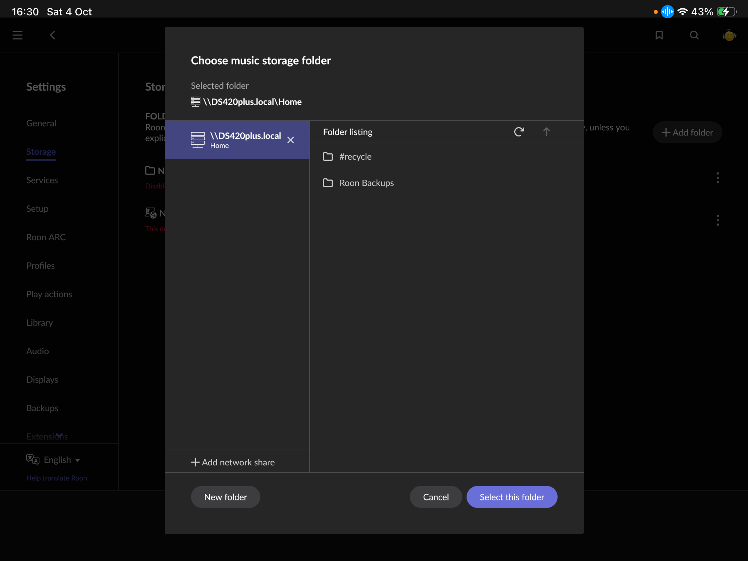Click Add network share
The image size is (748, 561).
click(x=233, y=462)
